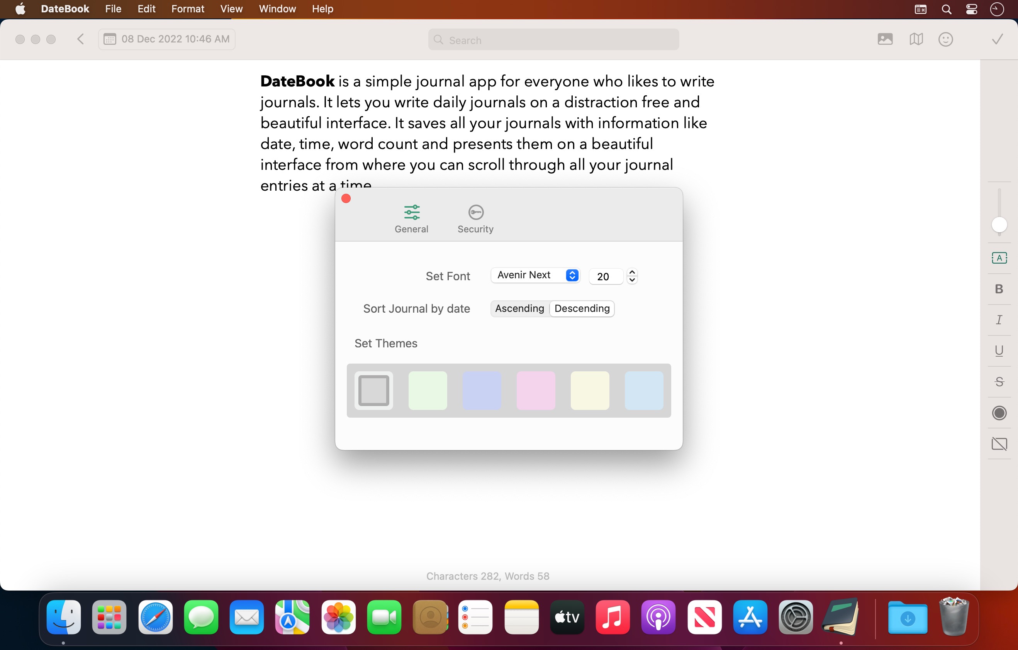The width and height of the screenshot is (1018, 650).
Task: Switch to the Security preferences tab
Action: [x=476, y=219]
